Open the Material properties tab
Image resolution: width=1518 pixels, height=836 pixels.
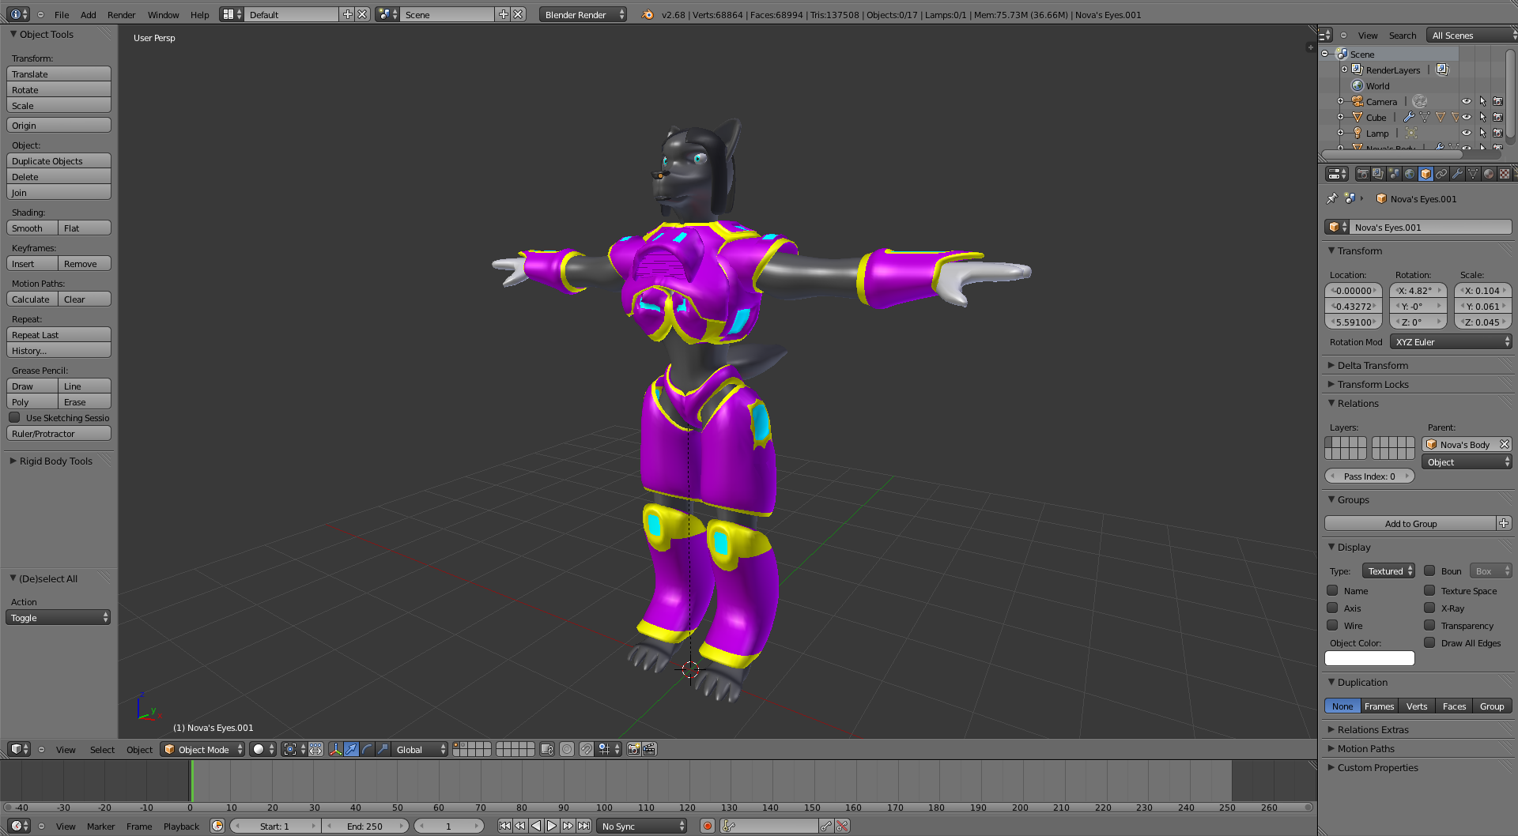[x=1489, y=174]
